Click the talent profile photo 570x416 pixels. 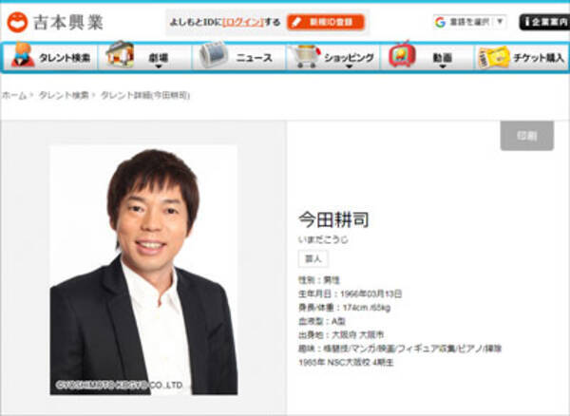click(144, 271)
